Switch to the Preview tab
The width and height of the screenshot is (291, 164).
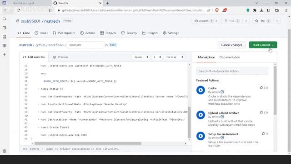[x=60, y=57]
